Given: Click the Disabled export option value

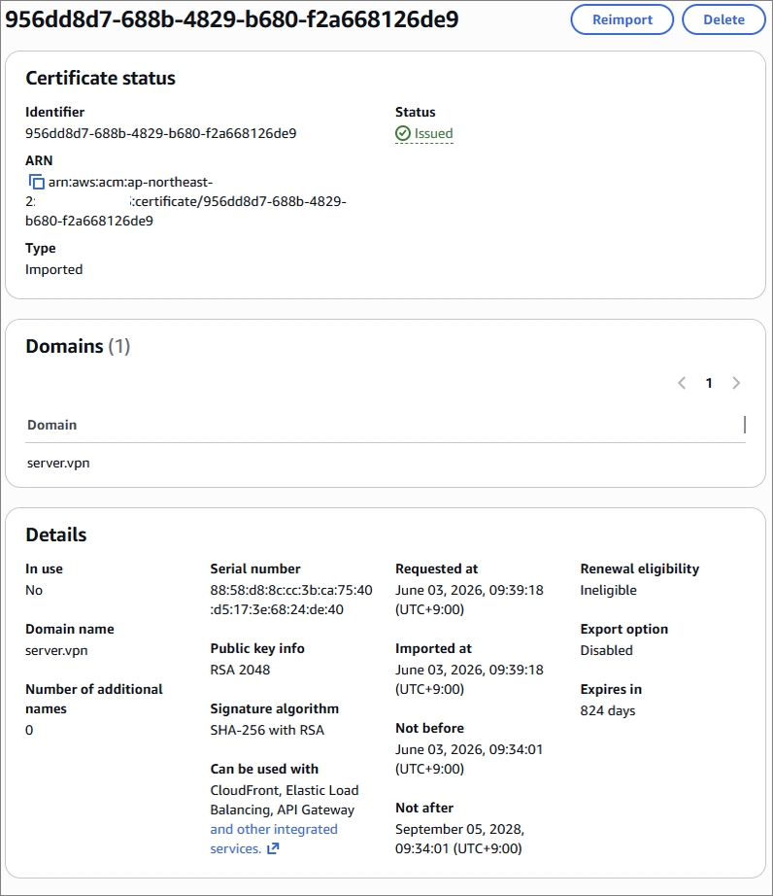Looking at the screenshot, I should (606, 650).
